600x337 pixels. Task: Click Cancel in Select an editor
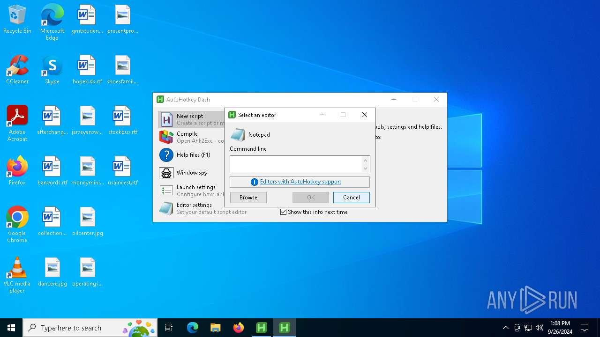352,198
